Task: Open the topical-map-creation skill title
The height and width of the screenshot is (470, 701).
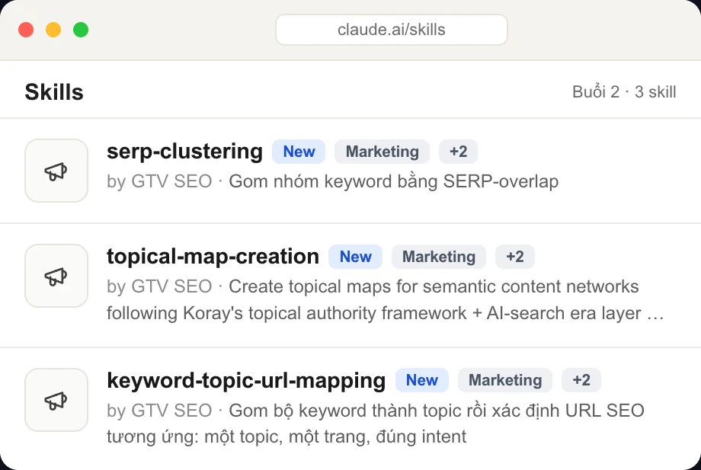Action: pyautogui.click(x=213, y=257)
